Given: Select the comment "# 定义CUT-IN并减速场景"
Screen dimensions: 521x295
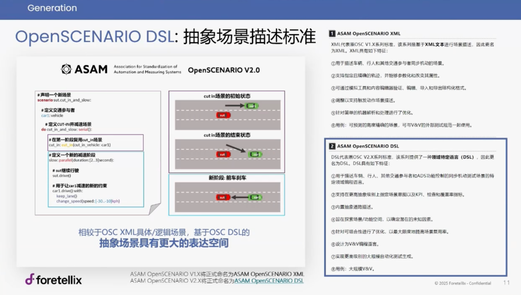Looking at the screenshot, I should [68, 124].
